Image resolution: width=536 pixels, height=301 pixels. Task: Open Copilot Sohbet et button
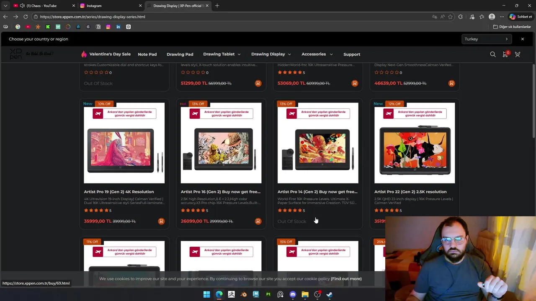521,17
